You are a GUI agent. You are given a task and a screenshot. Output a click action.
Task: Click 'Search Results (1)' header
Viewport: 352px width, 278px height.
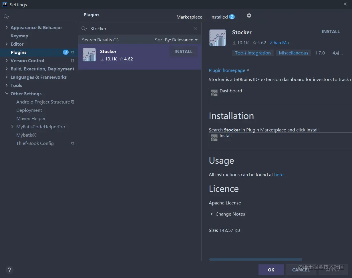click(100, 40)
